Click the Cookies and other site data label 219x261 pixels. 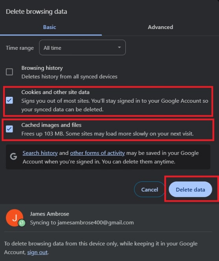click(55, 92)
